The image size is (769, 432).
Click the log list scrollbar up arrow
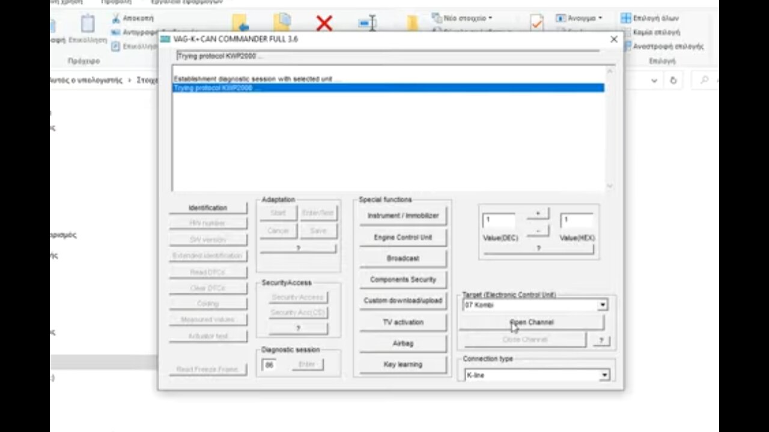tap(609, 71)
